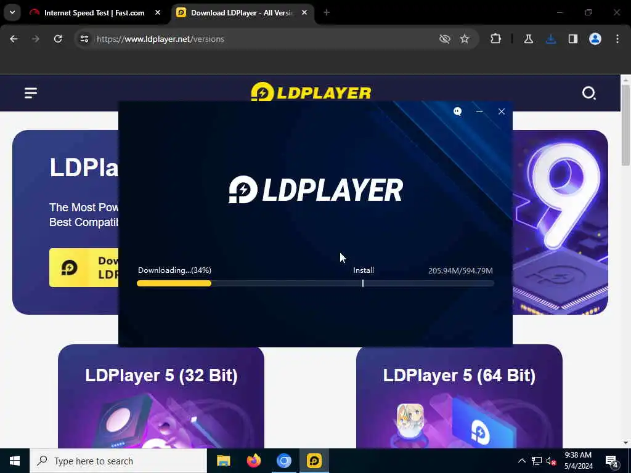This screenshot has height=473, width=631.
Task: Close the LDPlayer installer window
Action: coord(502,111)
